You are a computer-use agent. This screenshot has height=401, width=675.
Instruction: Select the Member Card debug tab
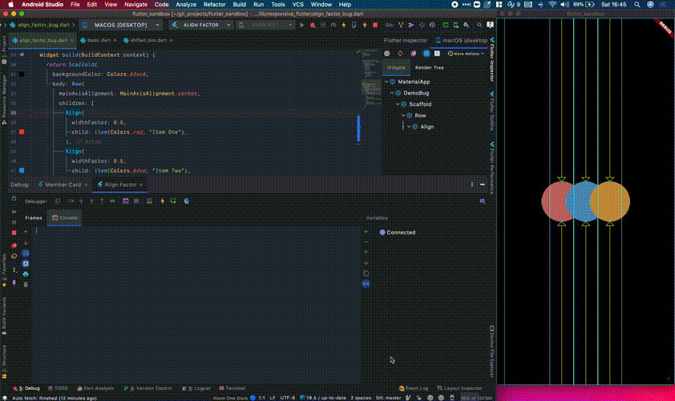pyautogui.click(x=63, y=184)
